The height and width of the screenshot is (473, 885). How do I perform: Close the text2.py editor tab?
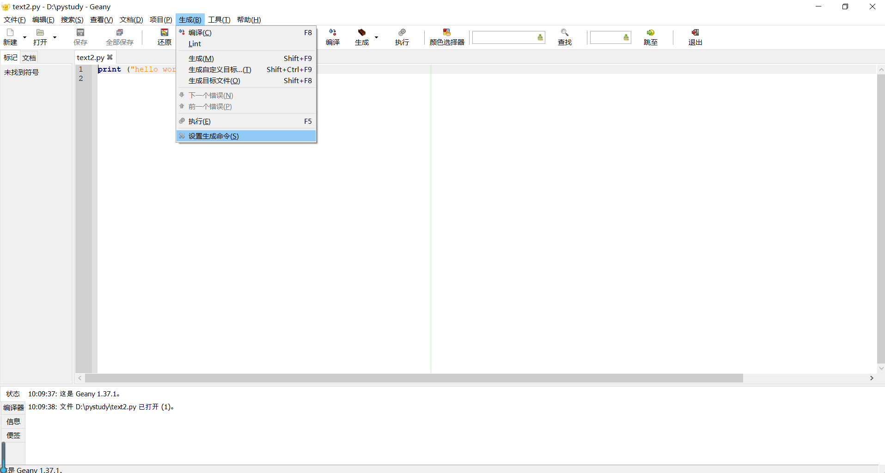click(x=110, y=57)
